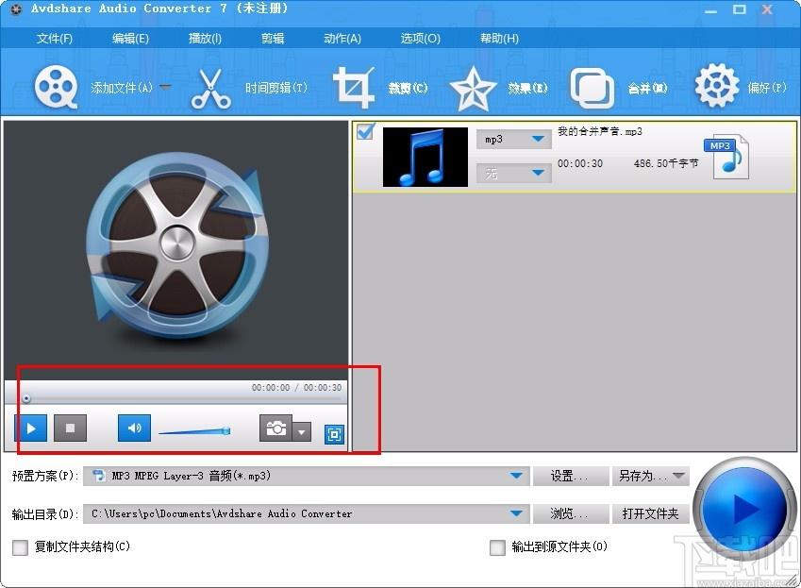Open the scissors Trim tool
Viewport: 801px width, 588px height.
[211, 89]
